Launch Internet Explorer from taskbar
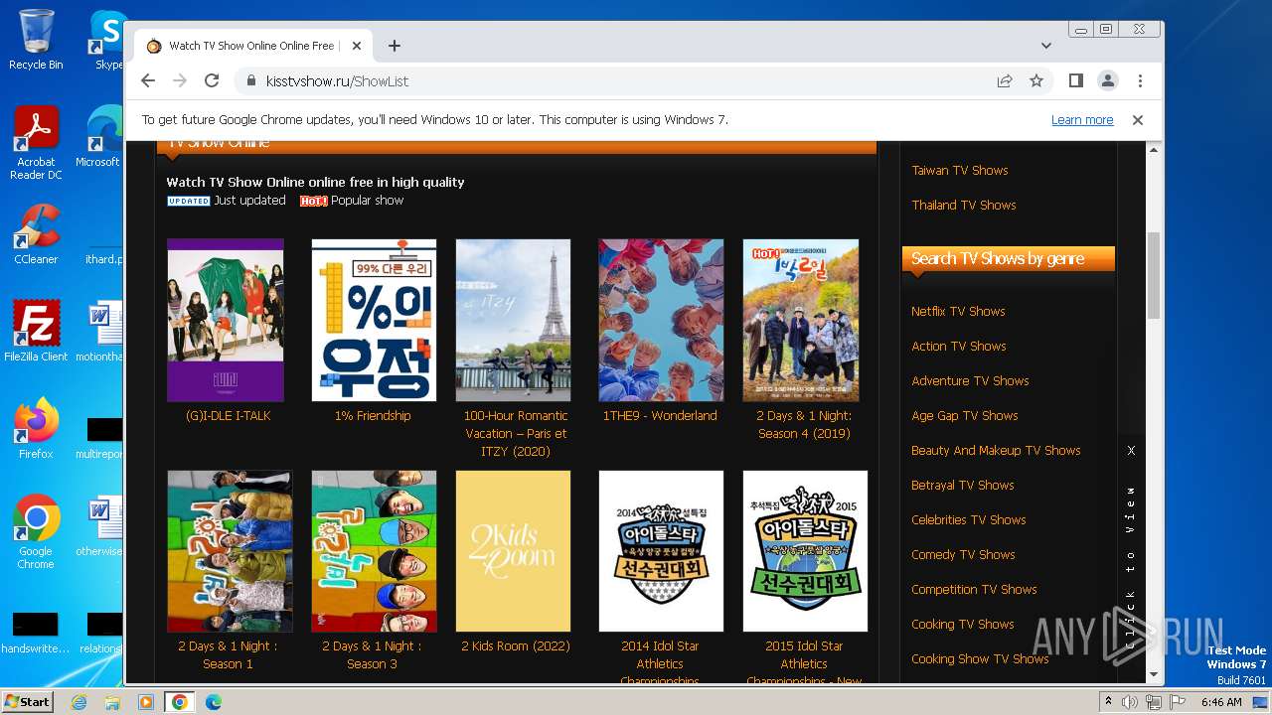This screenshot has width=1272, height=715. (x=79, y=702)
